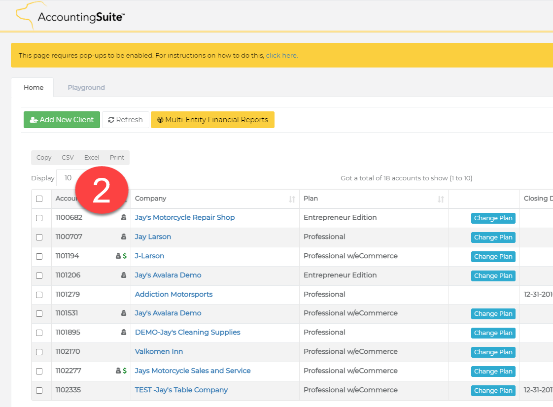
Task: Open Multi-Entity Financial Reports
Action: pyautogui.click(x=212, y=120)
